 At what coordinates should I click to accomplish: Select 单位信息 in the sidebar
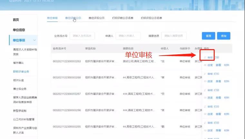coord(19,30)
